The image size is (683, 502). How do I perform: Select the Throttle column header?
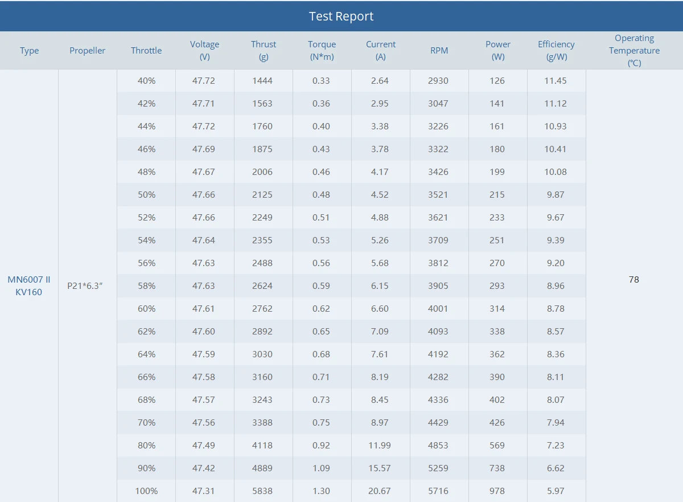[146, 50]
